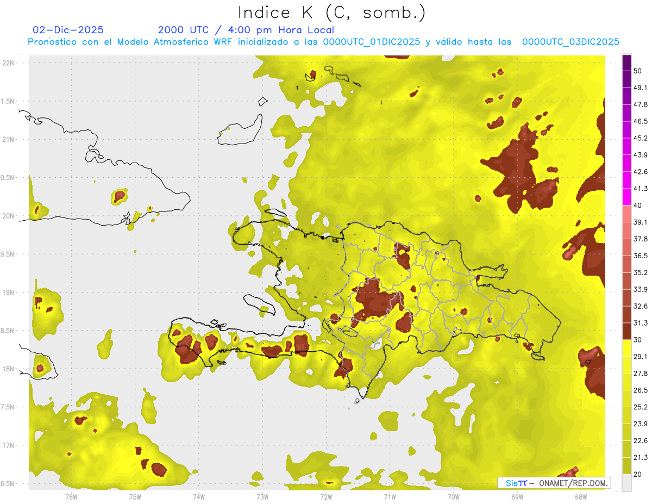Viewport: 652px width, 504px height.
Task: Click the '37.8' color scale value
Action: (641, 239)
